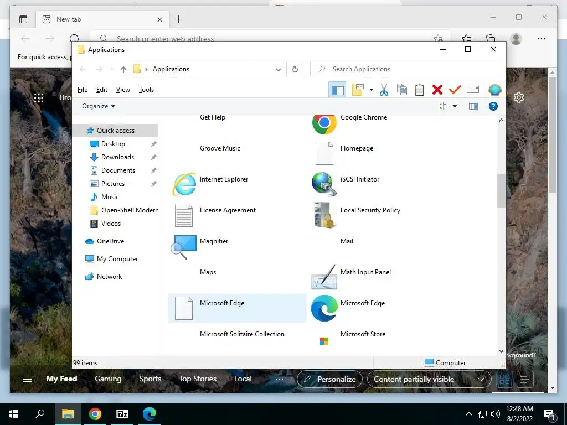Select Documents in navigation pane
Image resolution: width=567 pixels, height=425 pixels.
pos(118,170)
